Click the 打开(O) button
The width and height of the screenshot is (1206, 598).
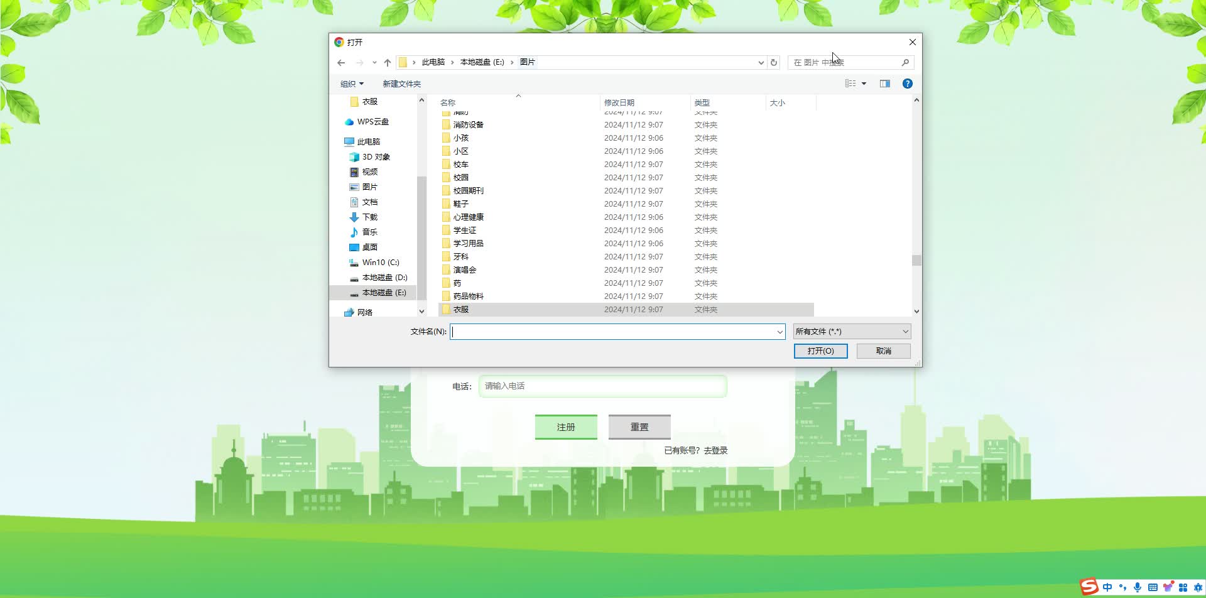821,351
